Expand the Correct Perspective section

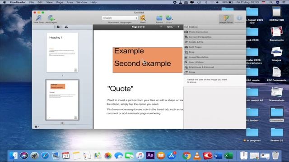[x=215, y=37]
